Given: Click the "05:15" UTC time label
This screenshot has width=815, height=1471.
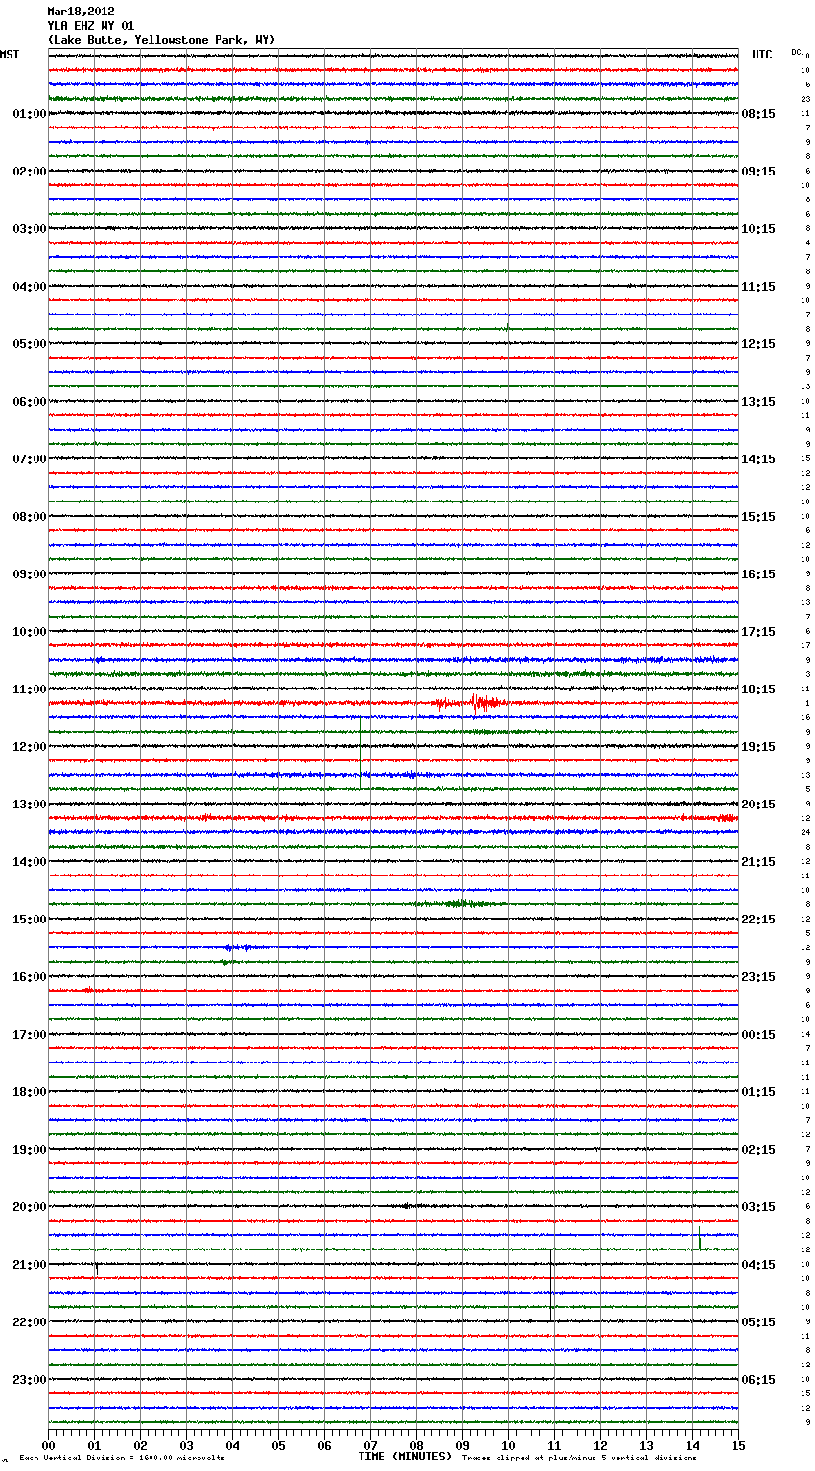Looking at the screenshot, I should pyautogui.click(x=758, y=1322).
